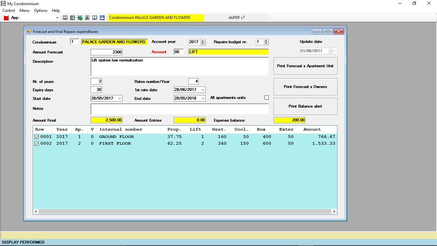Click the doPDF v7 printer label
437x246 pixels.
[237, 18]
